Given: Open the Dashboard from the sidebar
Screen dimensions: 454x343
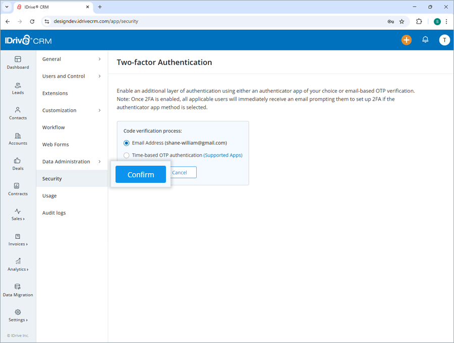Looking at the screenshot, I should click(18, 63).
